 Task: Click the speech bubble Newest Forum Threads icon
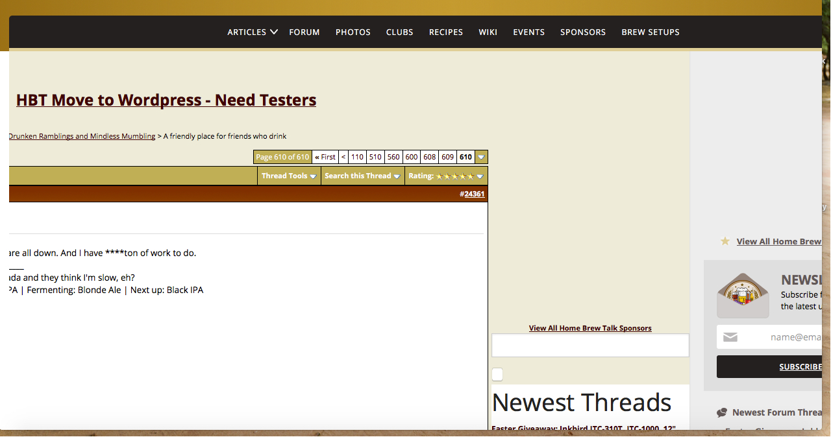[x=722, y=412]
